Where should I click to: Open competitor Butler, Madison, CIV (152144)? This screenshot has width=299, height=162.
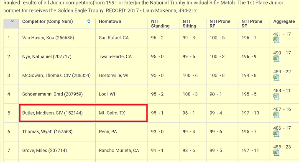coord(52,113)
